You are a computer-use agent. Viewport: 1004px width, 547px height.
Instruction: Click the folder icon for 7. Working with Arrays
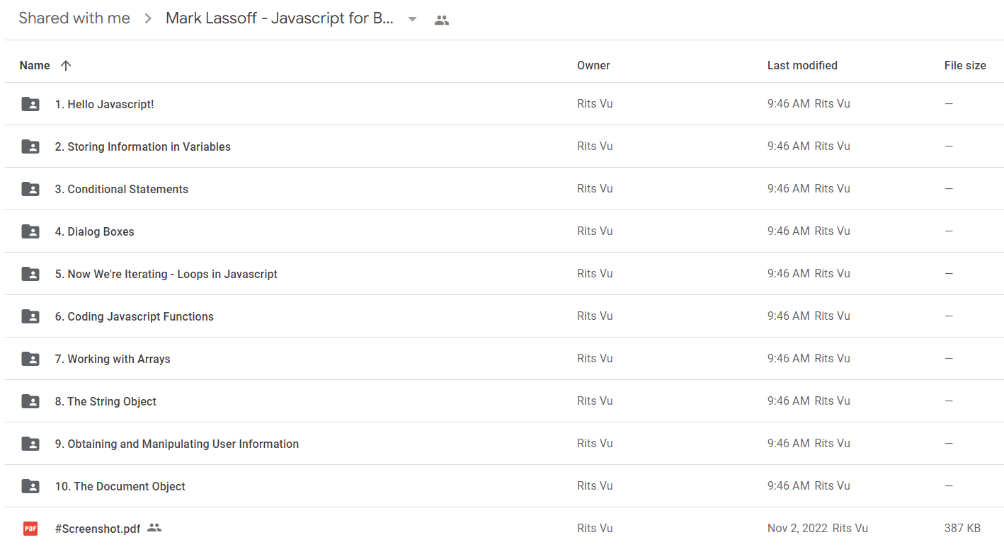click(x=30, y=359)
